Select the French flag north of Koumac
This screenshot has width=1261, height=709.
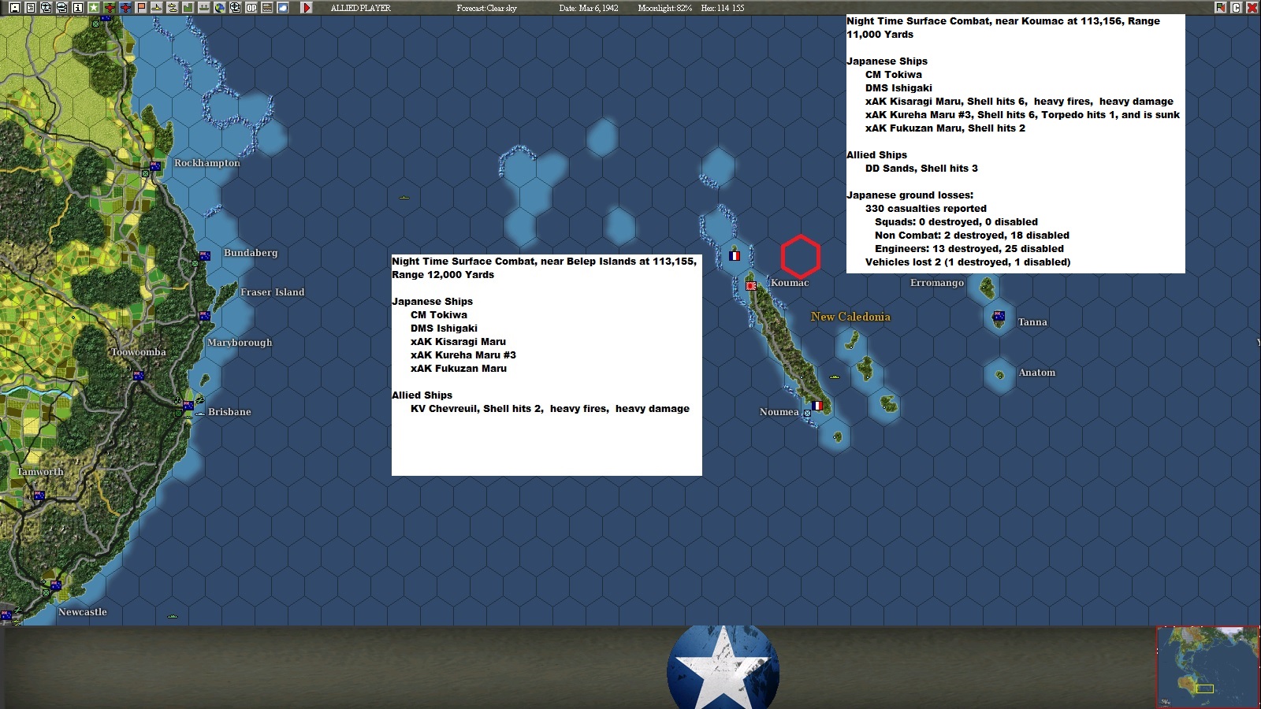[x=735, y=255]
